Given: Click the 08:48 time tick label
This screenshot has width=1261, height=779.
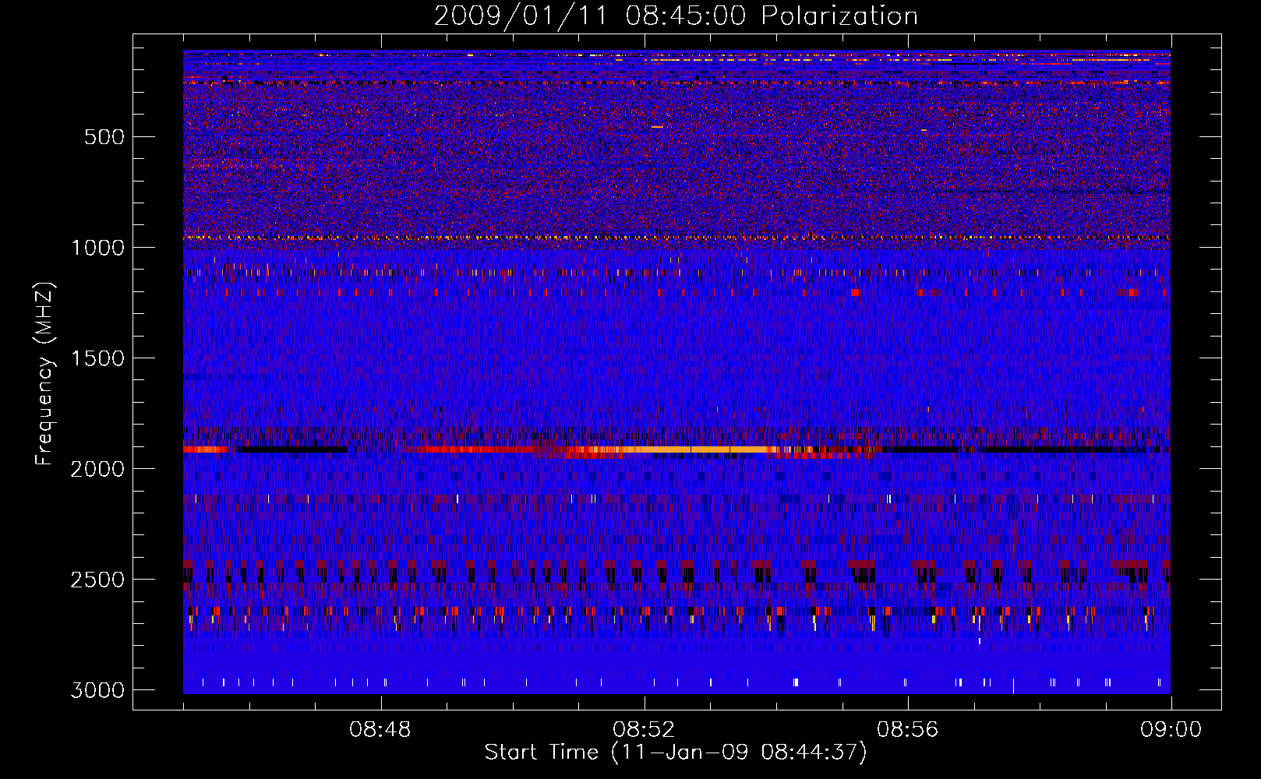Looking at the screenshot, I should click(380, 730).
